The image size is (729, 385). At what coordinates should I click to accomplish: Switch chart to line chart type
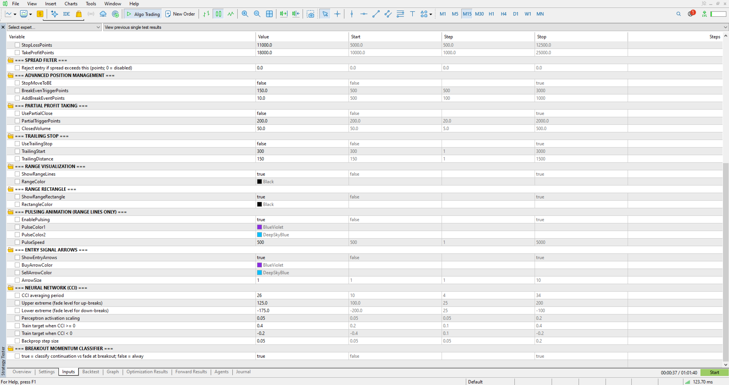pyautogui.click(x=230, y=14)
